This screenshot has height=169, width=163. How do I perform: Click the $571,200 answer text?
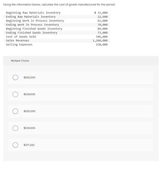click(29, 145)
